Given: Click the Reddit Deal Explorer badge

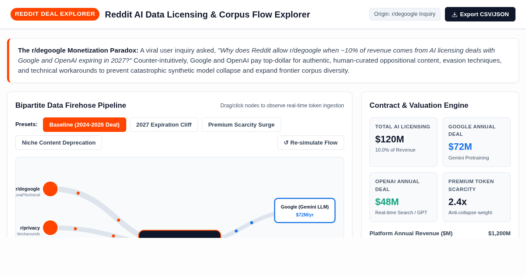Looking at the screenshot, I should coord(55,14).
